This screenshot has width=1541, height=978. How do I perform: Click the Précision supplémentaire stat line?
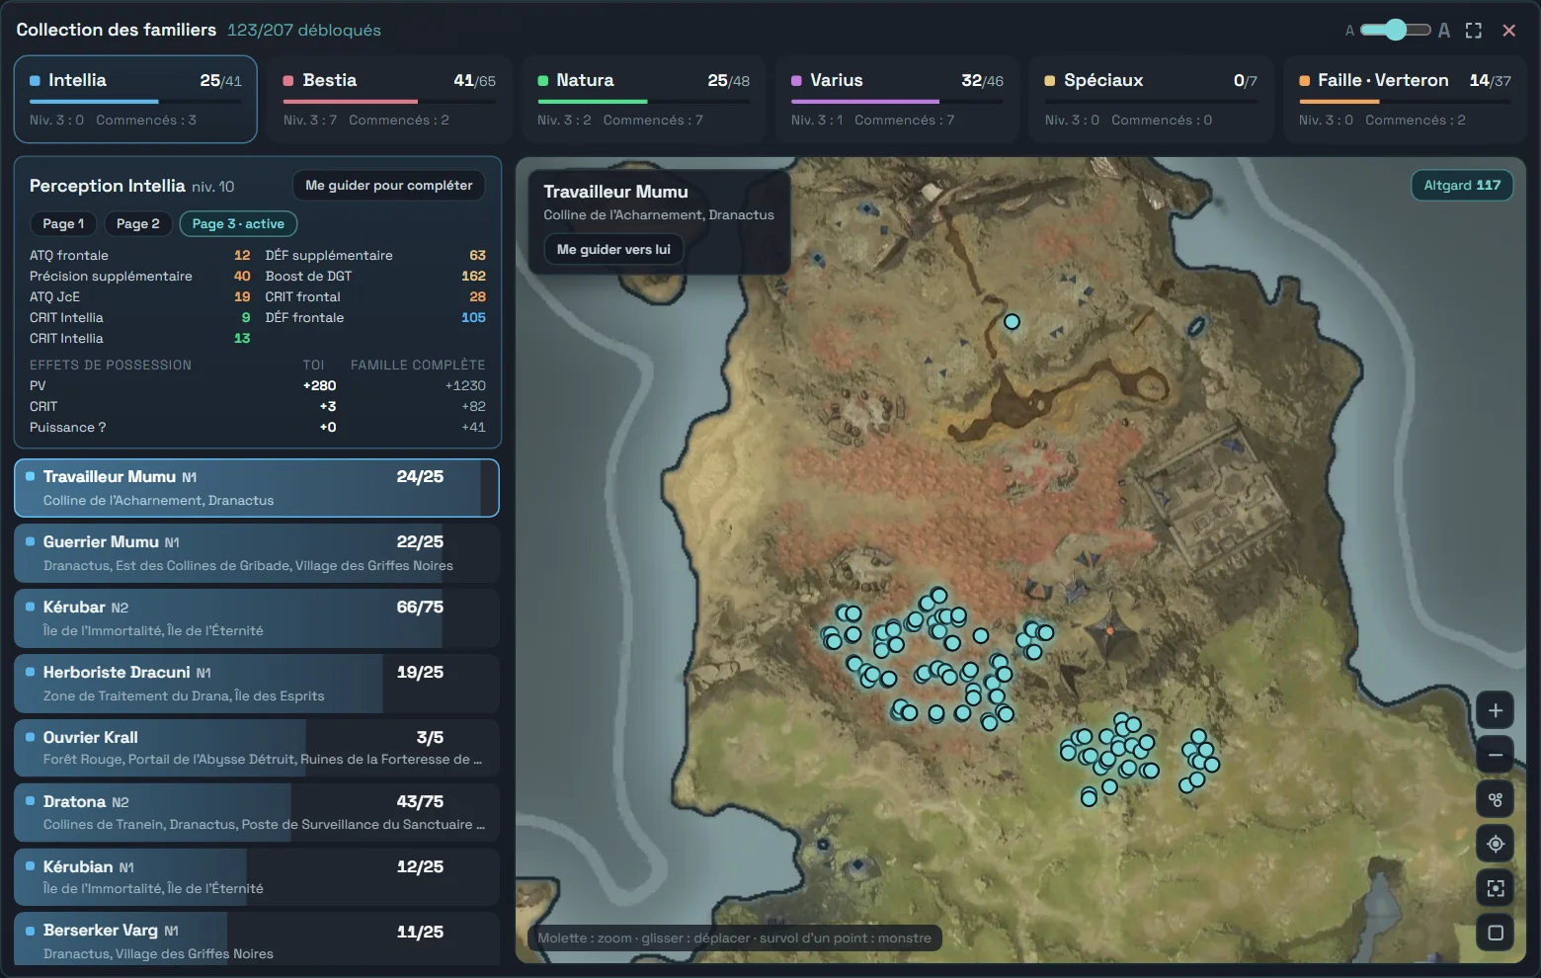[x=139, y=277]
